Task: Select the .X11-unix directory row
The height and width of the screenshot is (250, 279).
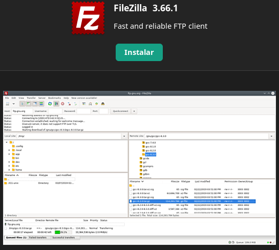Action: [39, 183]
